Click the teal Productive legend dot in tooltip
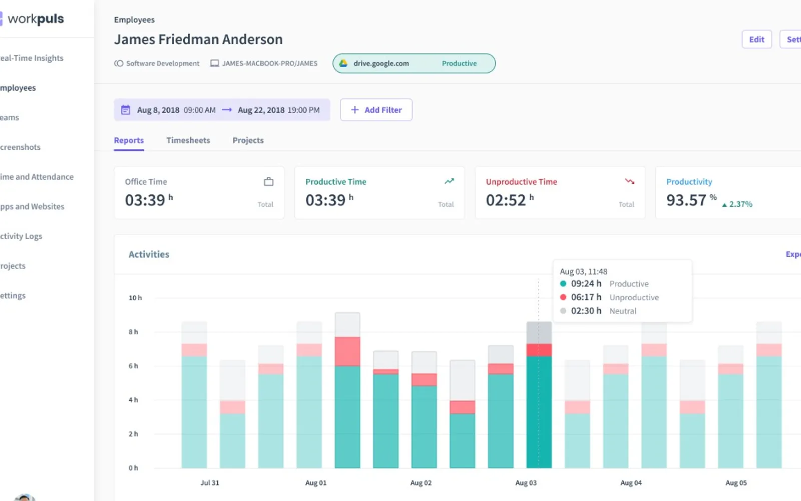This screenshot has height=501, width=801. pos(563,284)
